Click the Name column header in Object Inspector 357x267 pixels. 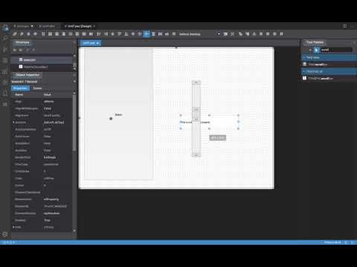(x=19, y=94)
